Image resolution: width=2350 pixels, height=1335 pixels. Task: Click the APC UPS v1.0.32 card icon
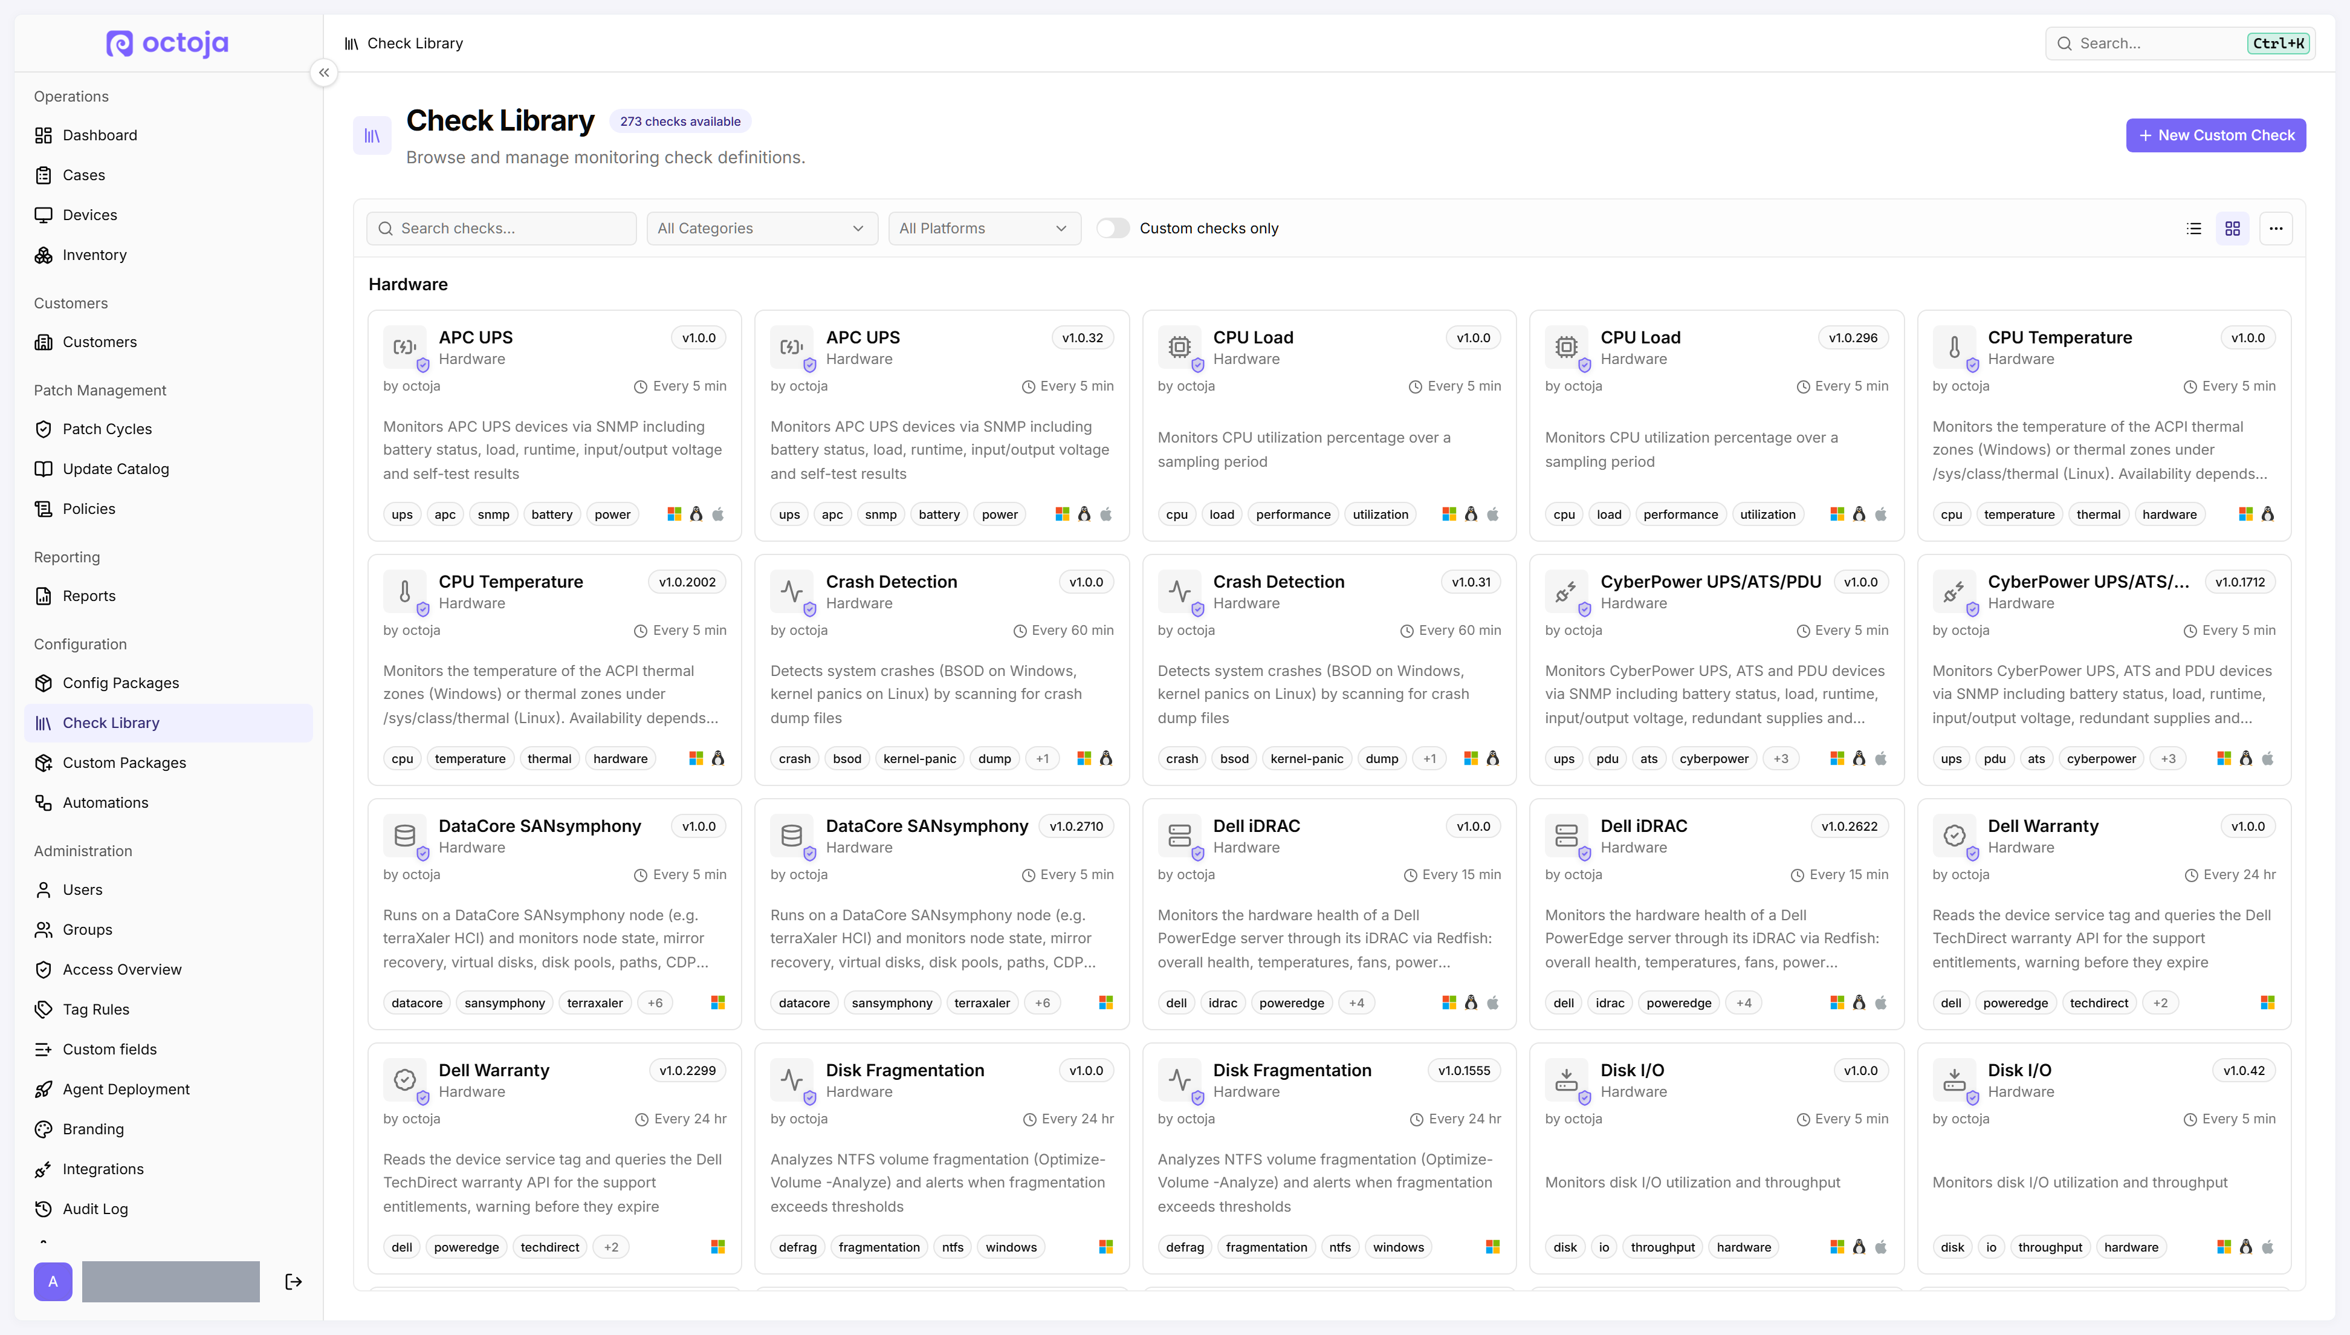point(792,348)
